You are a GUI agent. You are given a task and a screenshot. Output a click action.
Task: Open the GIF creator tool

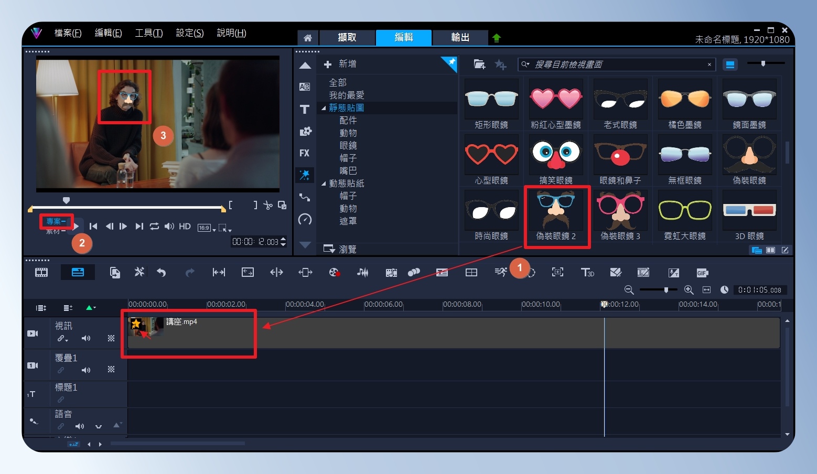pyautogui.click(x=702, y=273)
